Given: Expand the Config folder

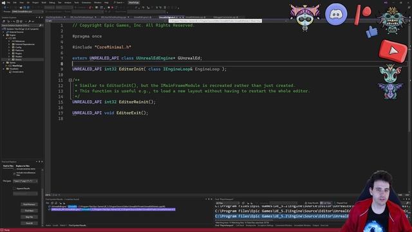Looking at the screenshot, I should 9,47.
